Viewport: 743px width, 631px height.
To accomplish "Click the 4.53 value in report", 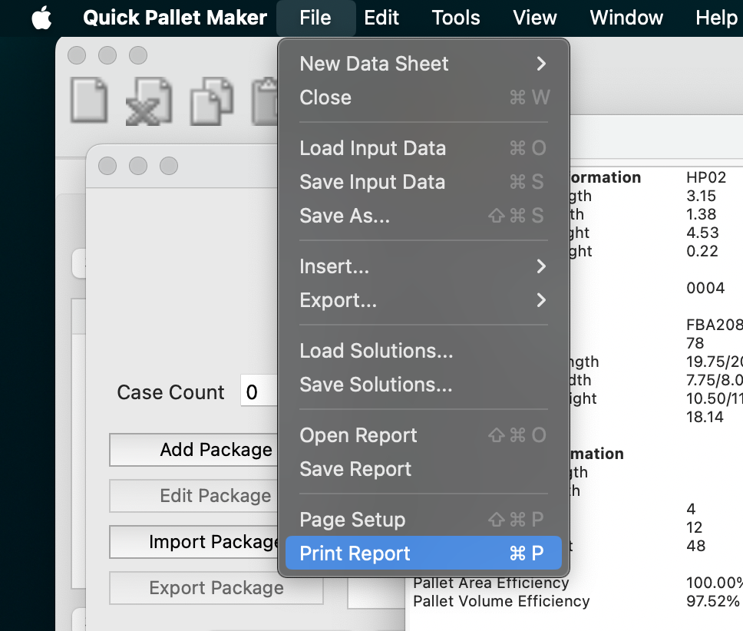I will point(703,233).
